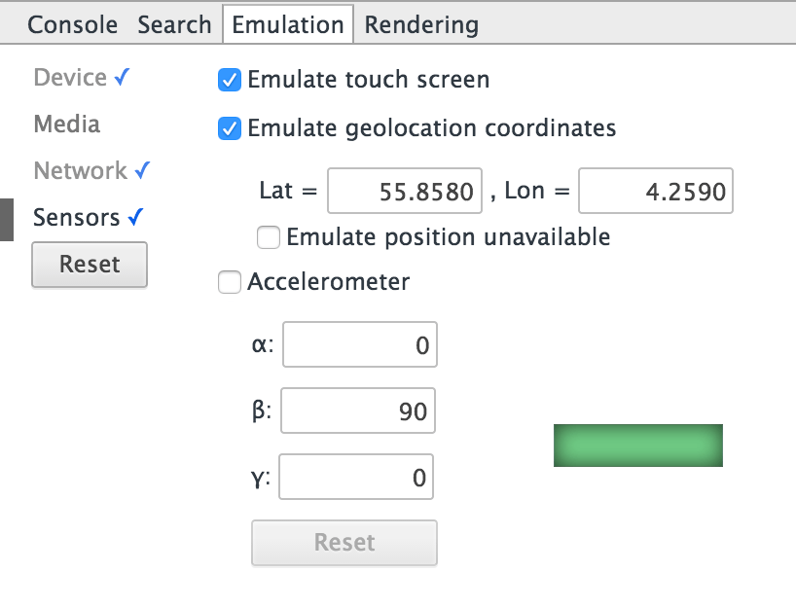Check the Accelerometer checkbox
The image size is (796, 607).
click(229, 282)
